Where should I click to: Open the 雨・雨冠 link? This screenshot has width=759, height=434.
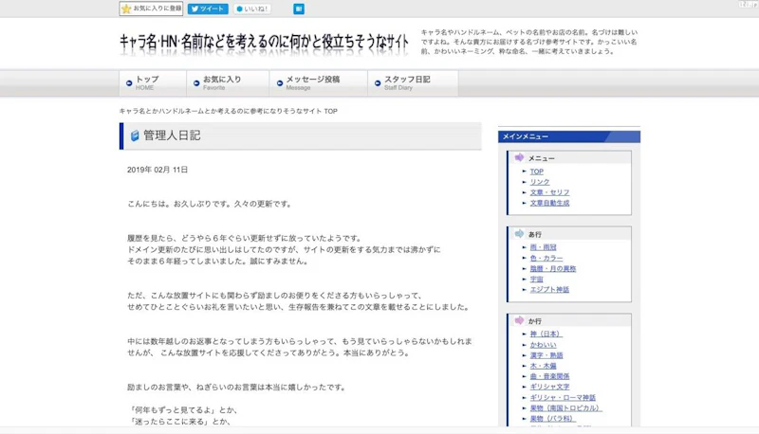coord(543,247)
